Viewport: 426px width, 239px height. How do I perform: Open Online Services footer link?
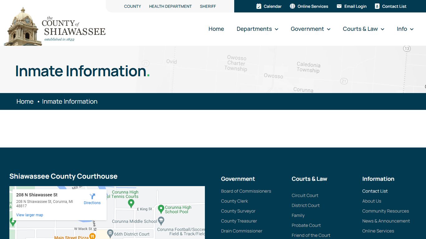(x=378, y=231)
